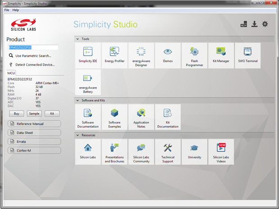Open the Errata document
Screen dimensions: 279x209
coord(34,141)
